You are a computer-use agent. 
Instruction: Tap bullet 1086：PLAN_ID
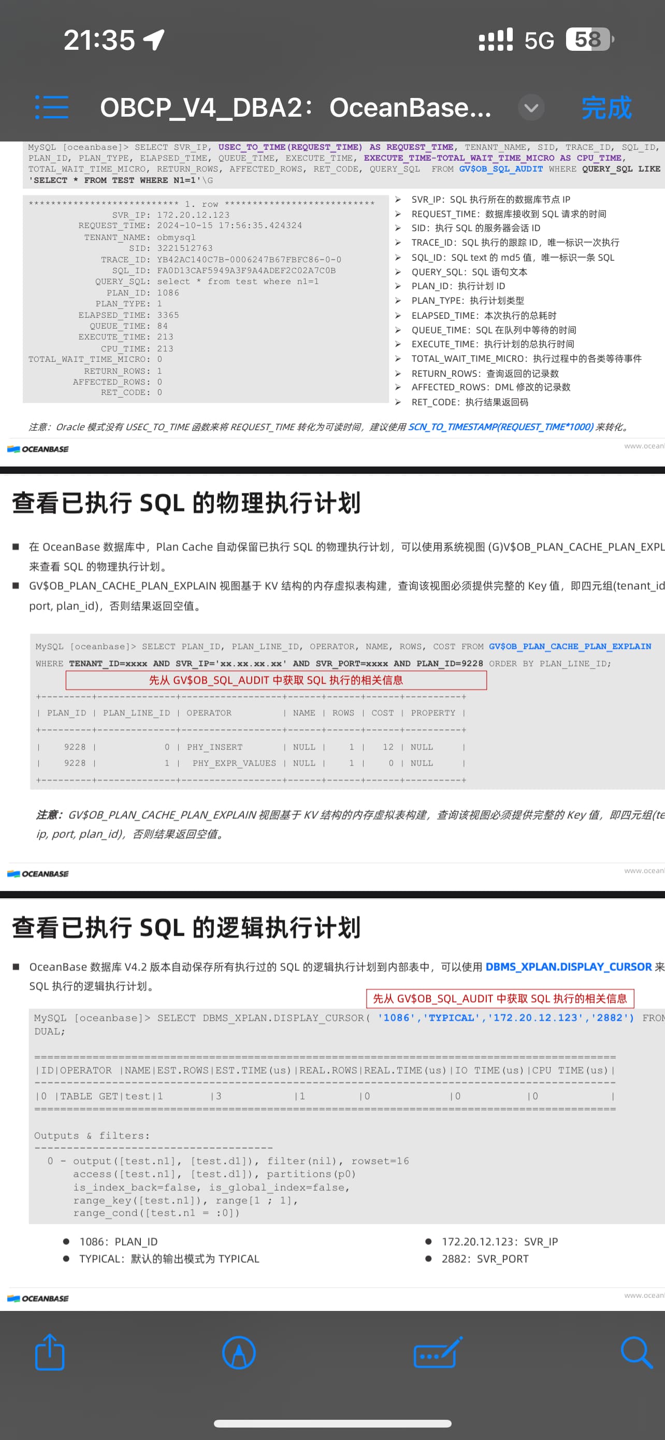coord(110,1241)
